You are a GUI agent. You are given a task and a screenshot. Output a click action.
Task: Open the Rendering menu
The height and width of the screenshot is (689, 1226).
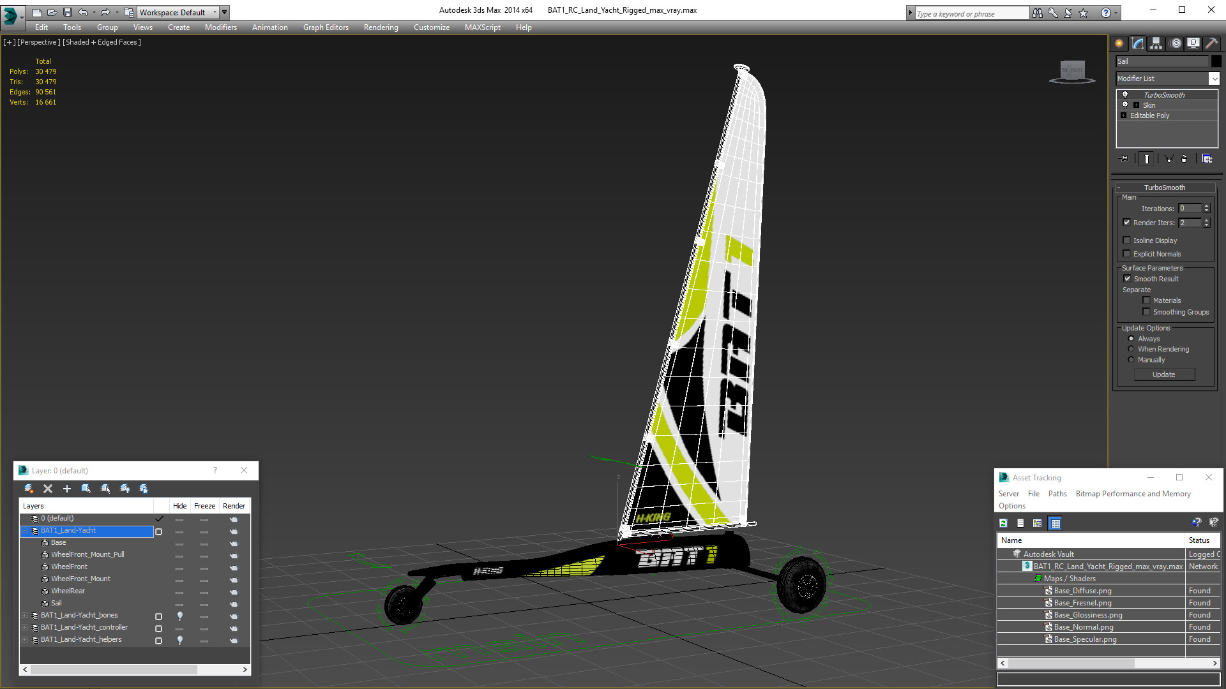pos(381,27)
